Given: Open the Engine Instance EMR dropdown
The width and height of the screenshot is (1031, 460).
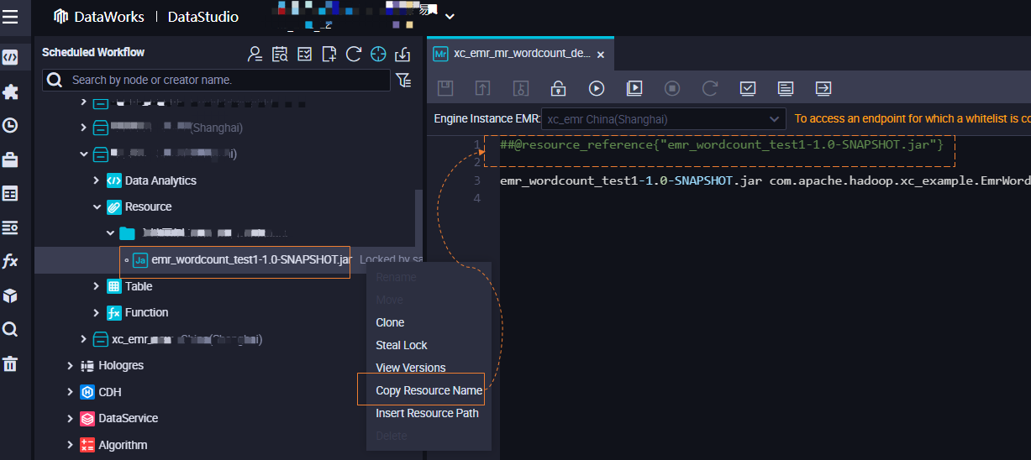Looking at the screenshot, I should (x=663, y=119).
